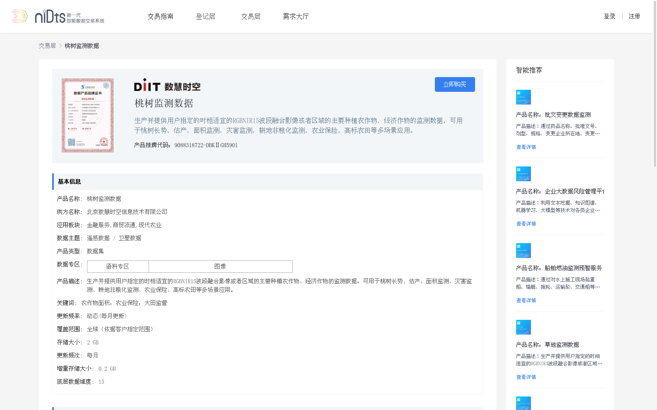The width and height of the screenshot is (657, 410).
Task: Open the 交易指南 menu
Action: pos(161,16)
